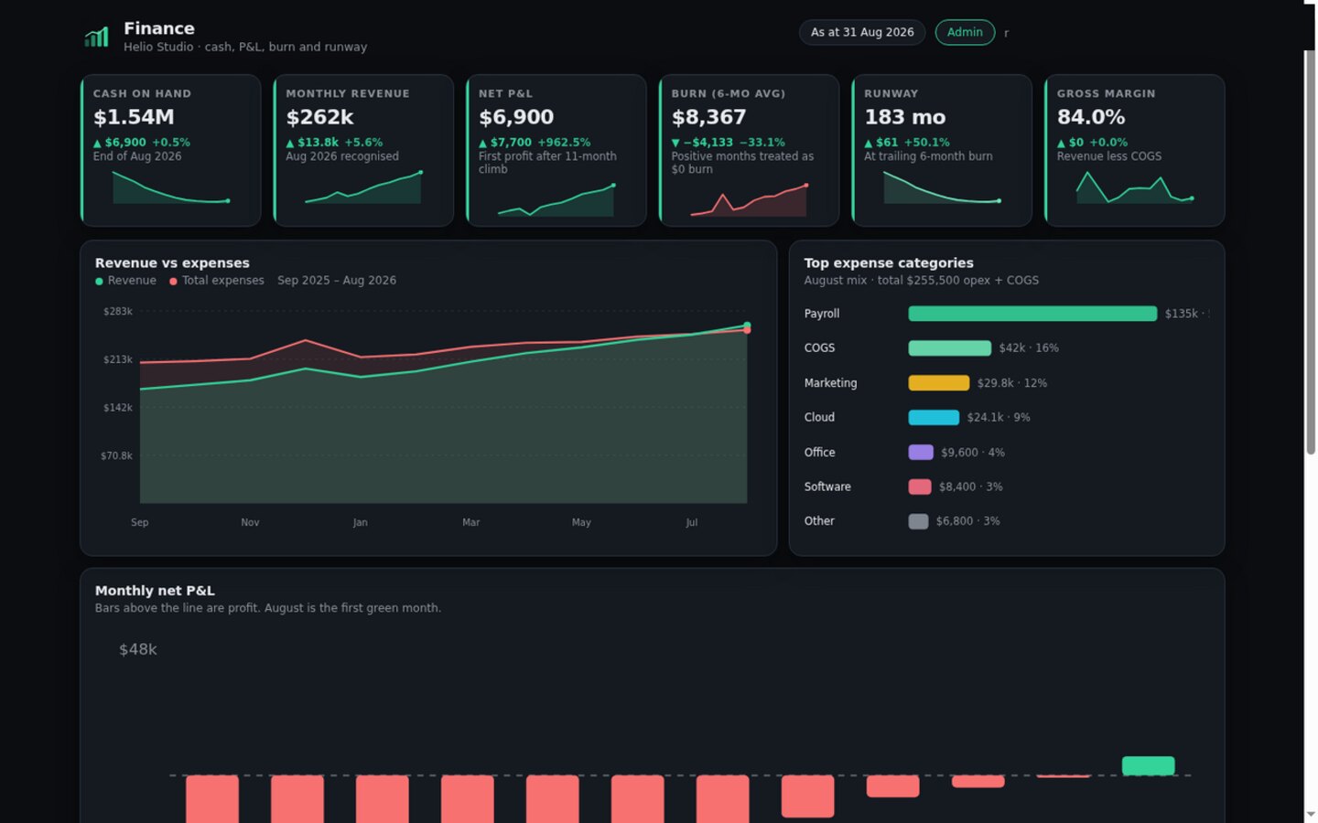Click the scrollbar down arrow
Screen dimensions: 1318x823
1311,814
